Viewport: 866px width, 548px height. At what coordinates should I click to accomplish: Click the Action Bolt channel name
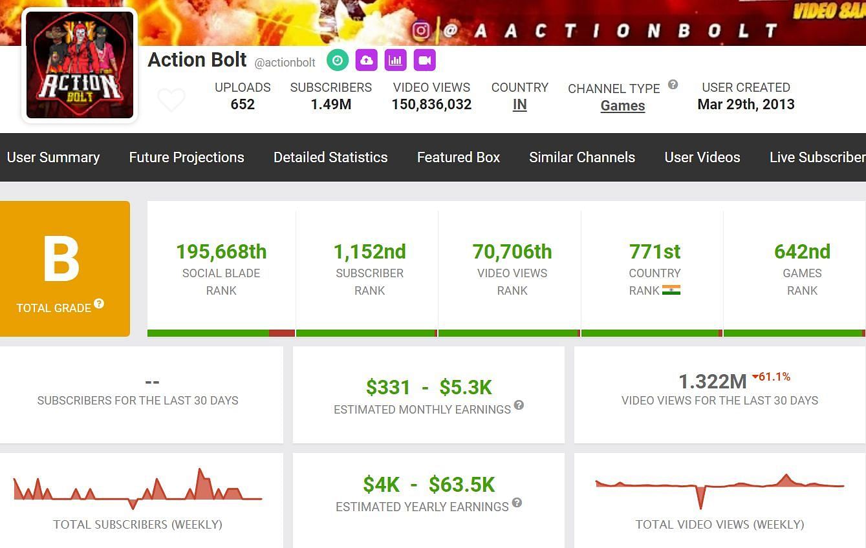(x=197, y=59)
